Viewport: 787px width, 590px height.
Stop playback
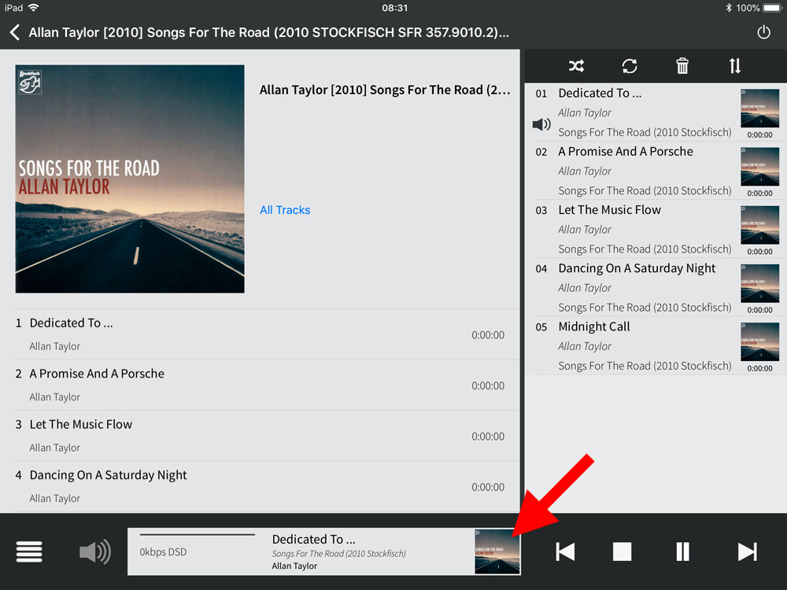623,551
